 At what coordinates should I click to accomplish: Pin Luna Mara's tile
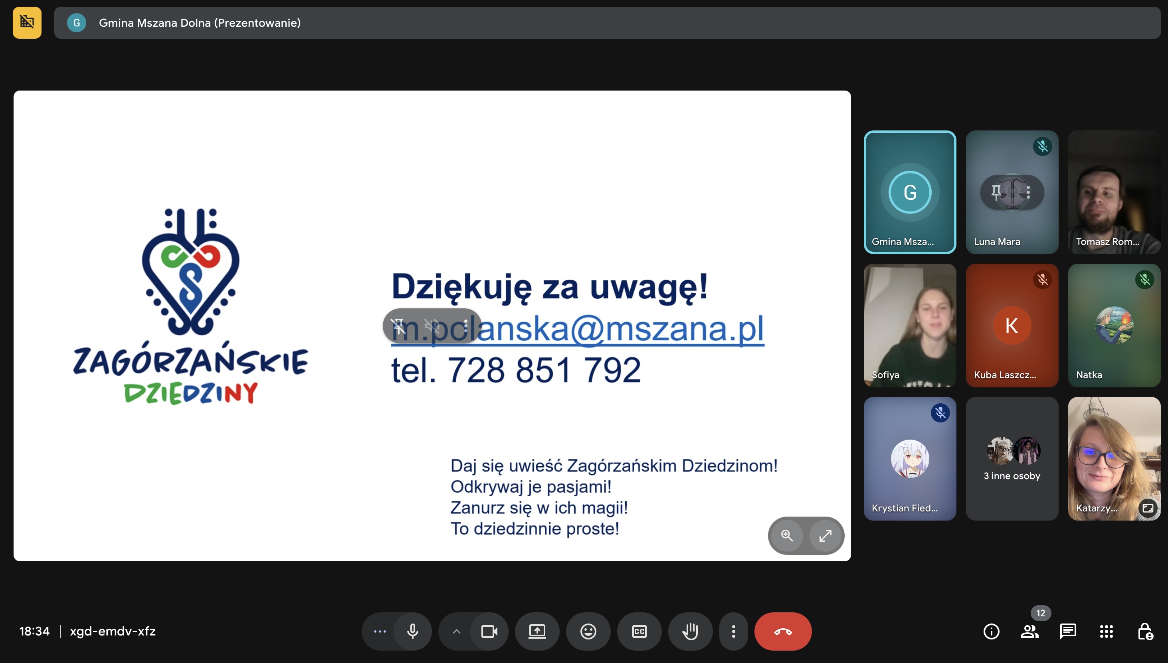click(x=996, y=192)
